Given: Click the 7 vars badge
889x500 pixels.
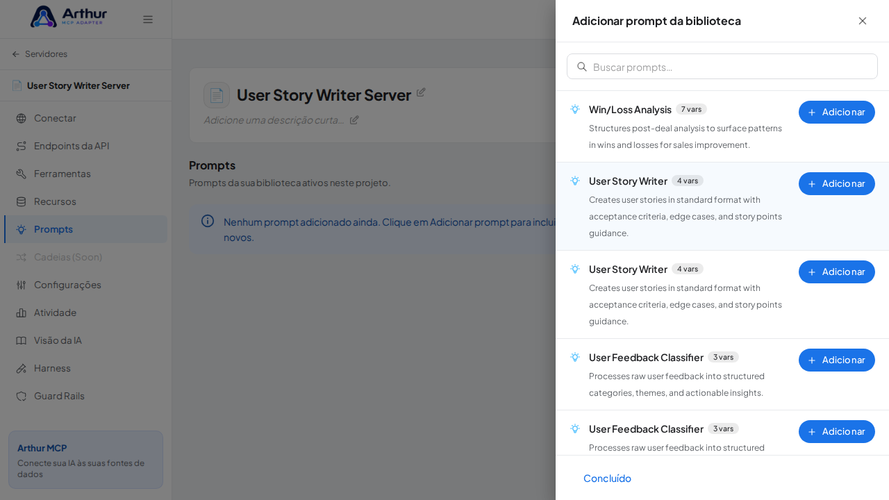Looking at the screenshot, I should tap(691, 109).
